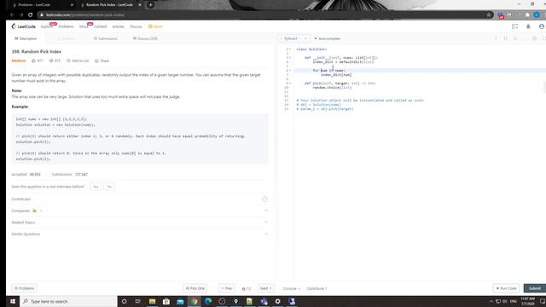
Task: Bookmark page with star icon
Action: (489, 15)
